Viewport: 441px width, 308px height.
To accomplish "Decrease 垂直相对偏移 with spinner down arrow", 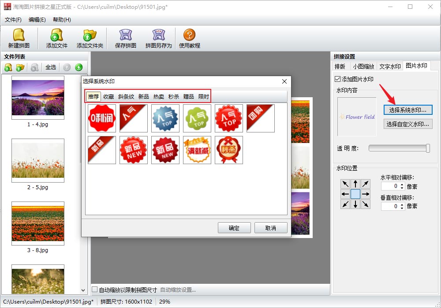I will point(402,208).
